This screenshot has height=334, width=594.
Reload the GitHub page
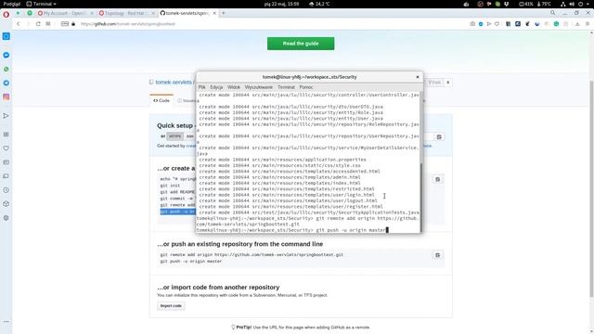coord(38,23)
